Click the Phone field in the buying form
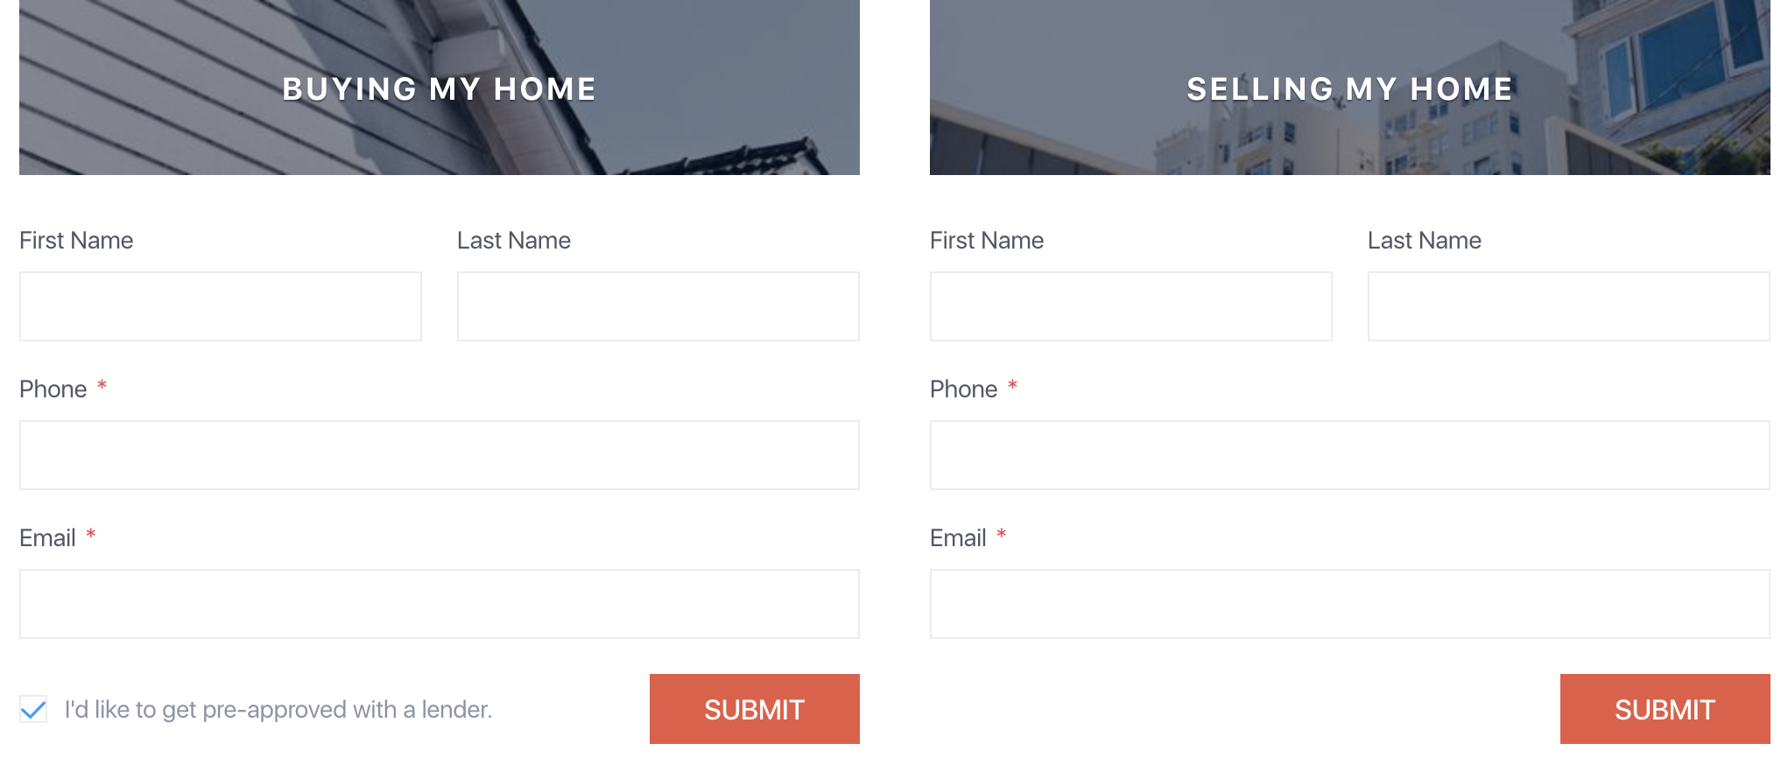The width and height of the screenshot is (1788, 772). click(438, 454)
